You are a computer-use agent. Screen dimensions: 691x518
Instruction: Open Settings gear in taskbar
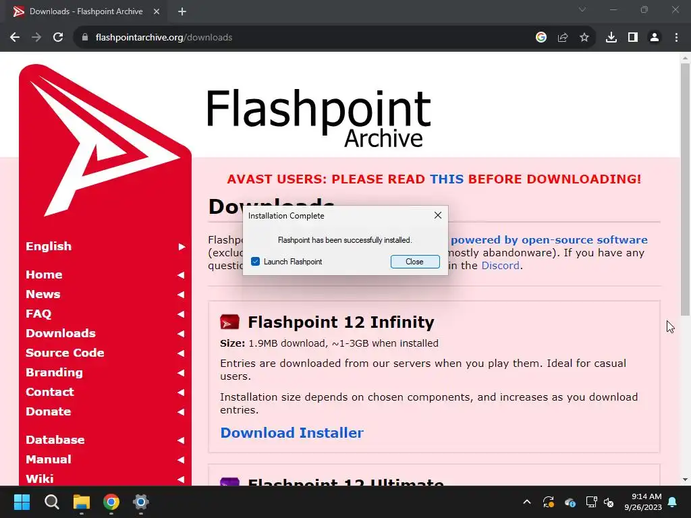click(x=141, y=502)
